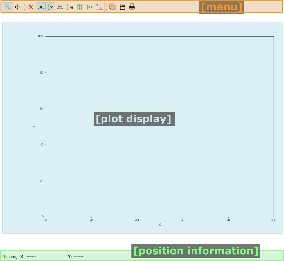Image resolution: width=284 pixels, height=261 pixels.
Task: Switch to Pan mode with the four-arrow icon
Action: pos(17,7)
